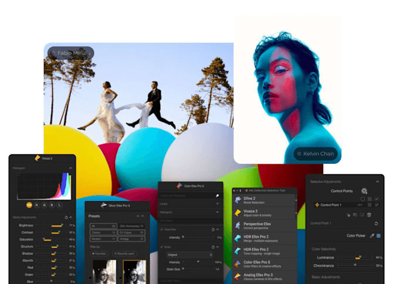
Task: Select the B histogram channel button
Action: tap(52, 205)
